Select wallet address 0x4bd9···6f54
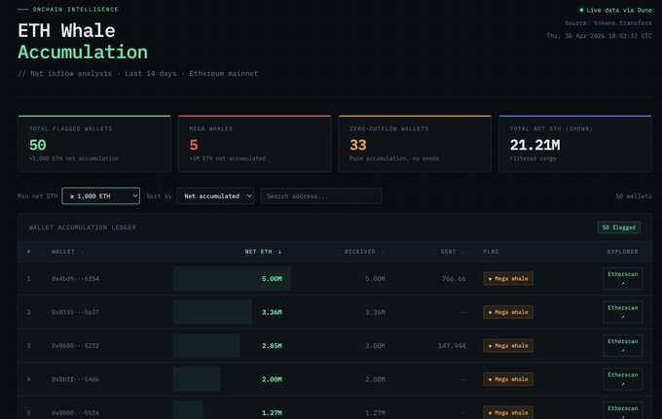The image size is (662, 419). (75, 279)
